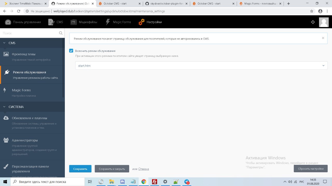The image size is (332, 186).
Task: Click the browser address bar
Action: click(x=166, y=11)
